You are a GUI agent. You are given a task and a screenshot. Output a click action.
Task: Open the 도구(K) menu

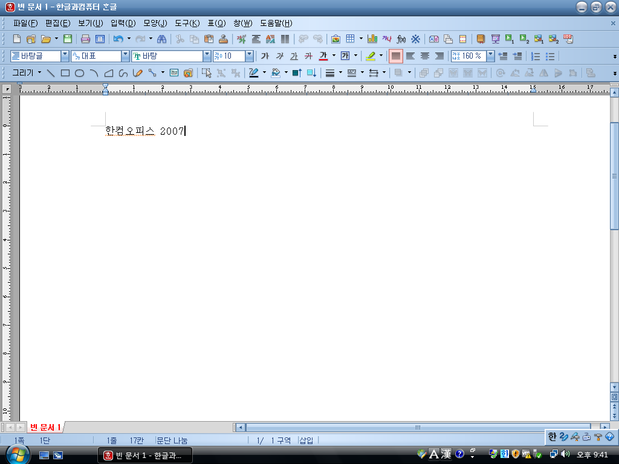187,24
